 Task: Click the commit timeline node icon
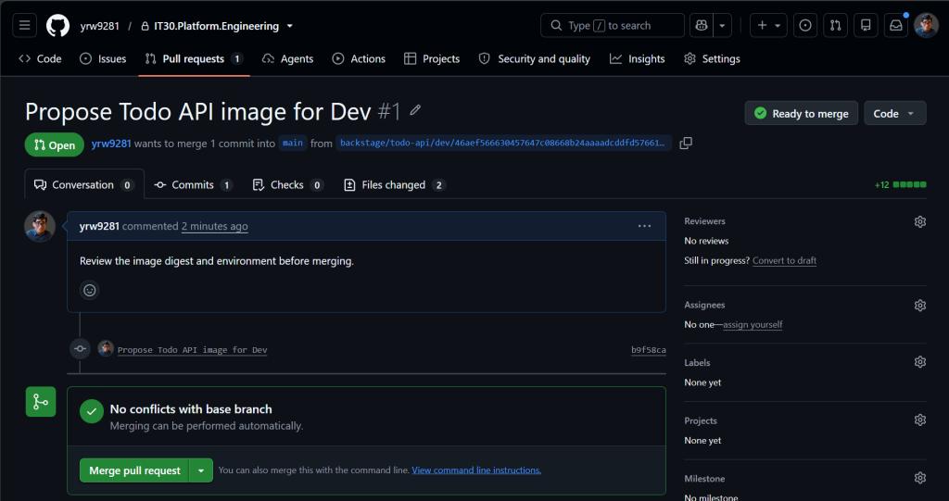pos(80,348)
